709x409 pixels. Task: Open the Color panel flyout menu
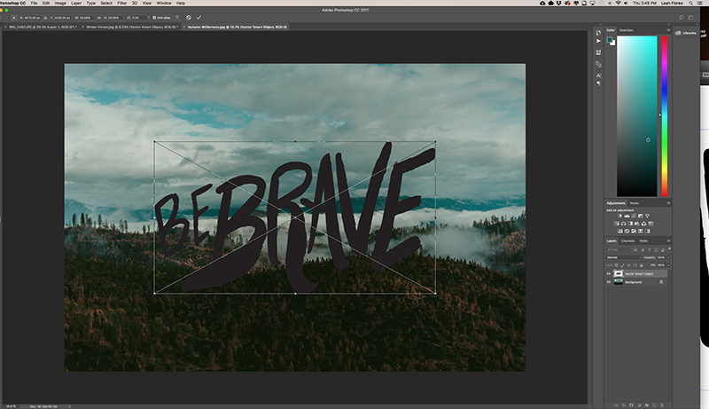[x=668, y=30]
